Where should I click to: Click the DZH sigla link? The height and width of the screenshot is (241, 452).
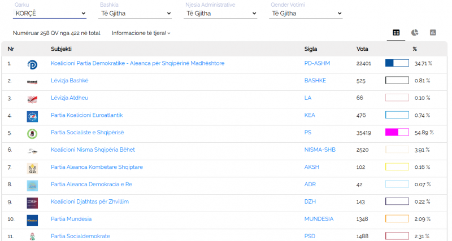coord(310,201)
